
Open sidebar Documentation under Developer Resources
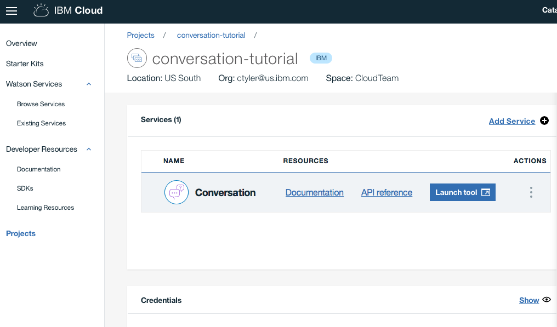click(x=39, y=169)
